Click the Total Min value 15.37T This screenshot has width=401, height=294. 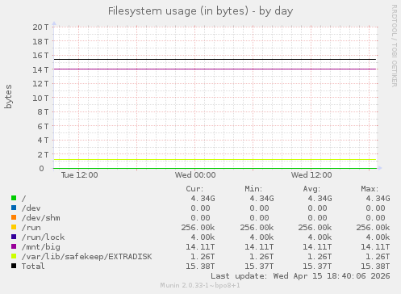[x=259, y=267]
